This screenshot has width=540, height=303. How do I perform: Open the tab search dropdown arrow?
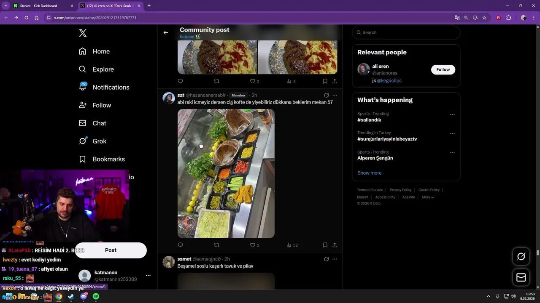click(x=5, y=6)
